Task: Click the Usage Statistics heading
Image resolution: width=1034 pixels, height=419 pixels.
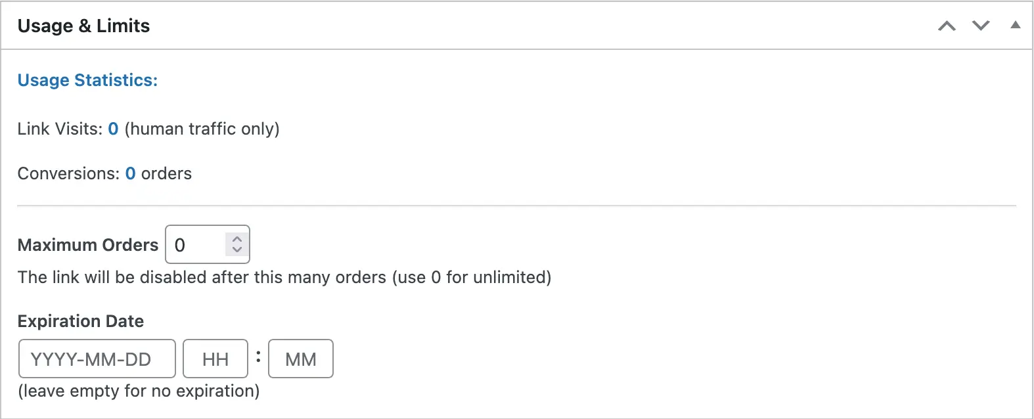Action: point(87,80)
